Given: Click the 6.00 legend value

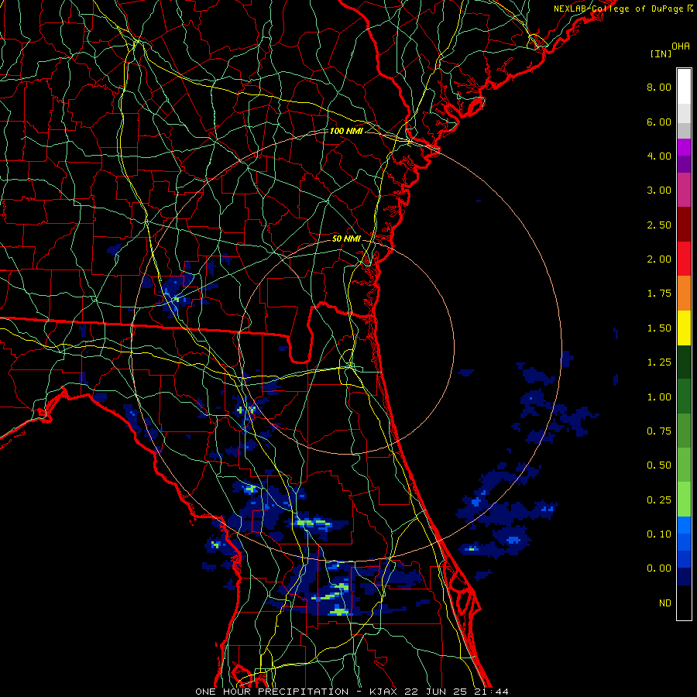Looking at the screenshot, I should click(x=659, y=122).
